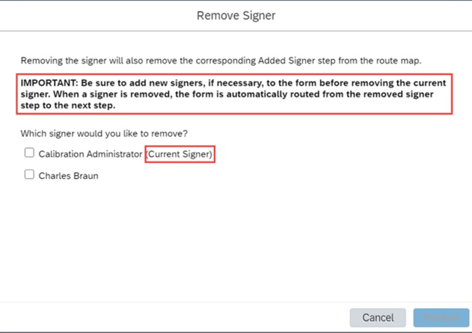Screen dimensions: 472x333
Task: Tick the Calibration Administrator checkbox
Action: click(x=29, y=153)
